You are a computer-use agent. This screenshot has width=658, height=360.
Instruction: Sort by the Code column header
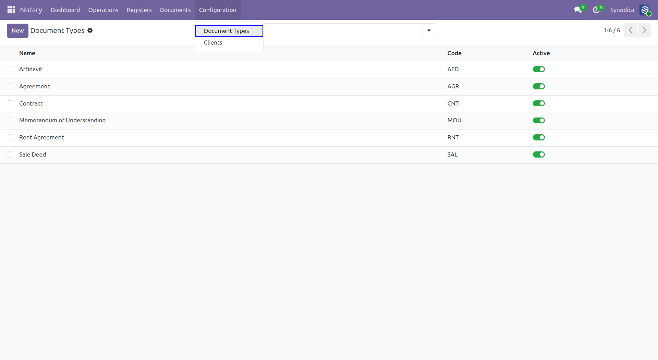point(454,53)
